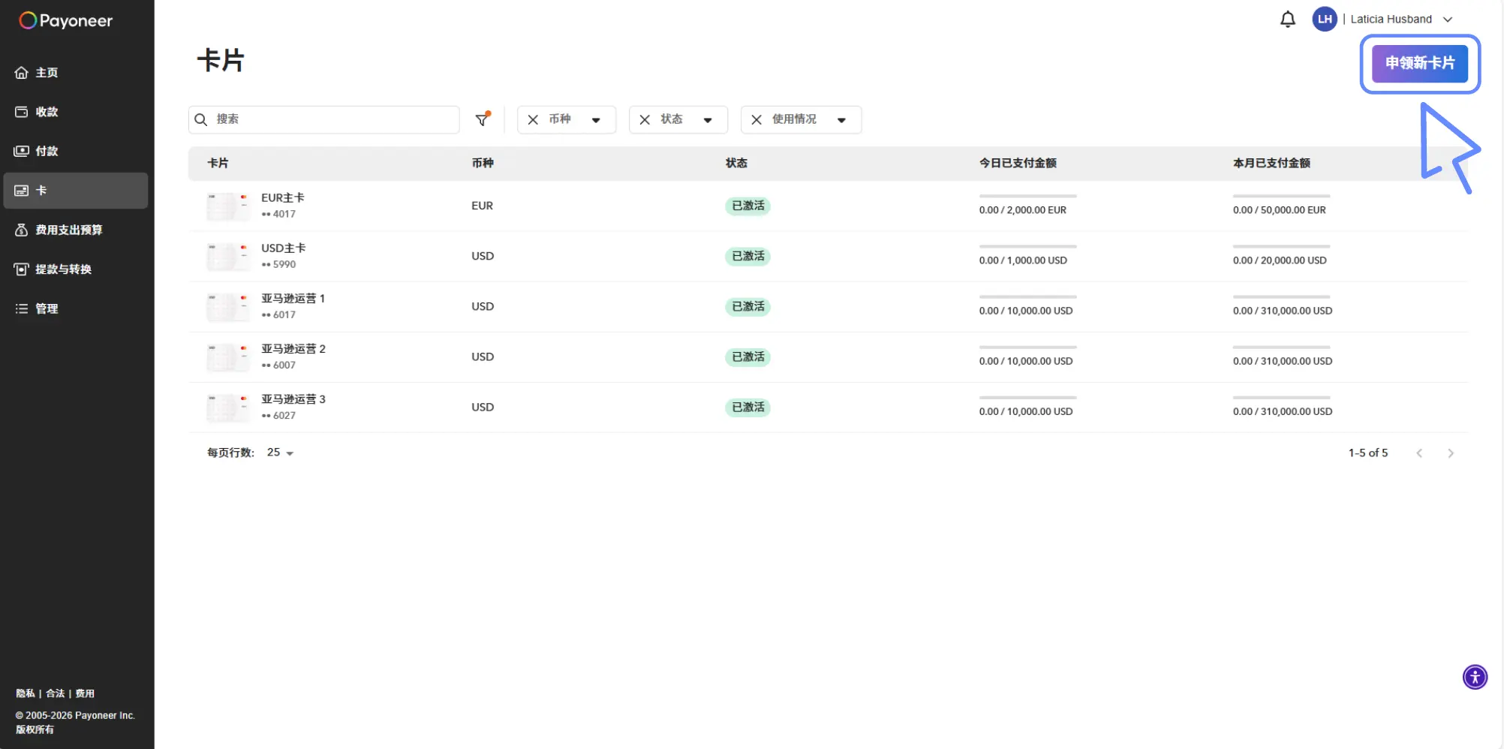The width and height of the screenshot is (1504, 749).
Task: Click the 亚马逊运营 1 card thumbnail
Action: click(228, 307)
